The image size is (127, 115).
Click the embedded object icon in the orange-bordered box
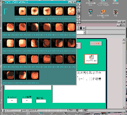point(91,57)
